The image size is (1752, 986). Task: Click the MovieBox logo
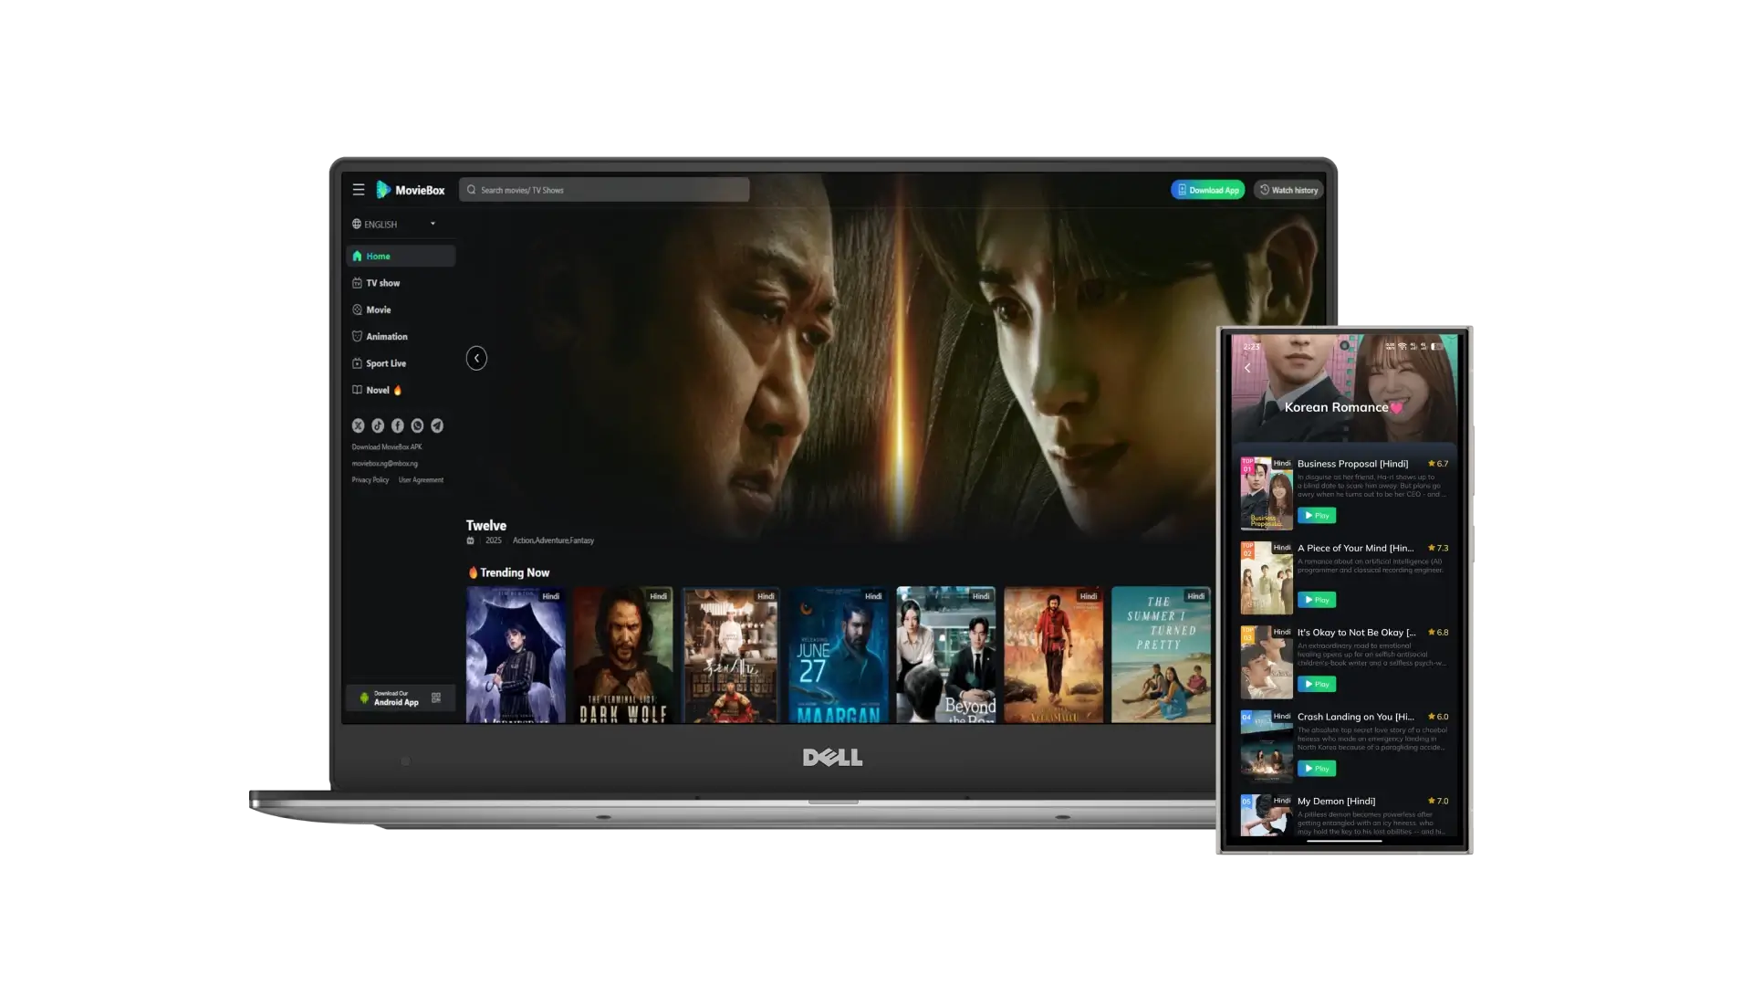(411, 190)
